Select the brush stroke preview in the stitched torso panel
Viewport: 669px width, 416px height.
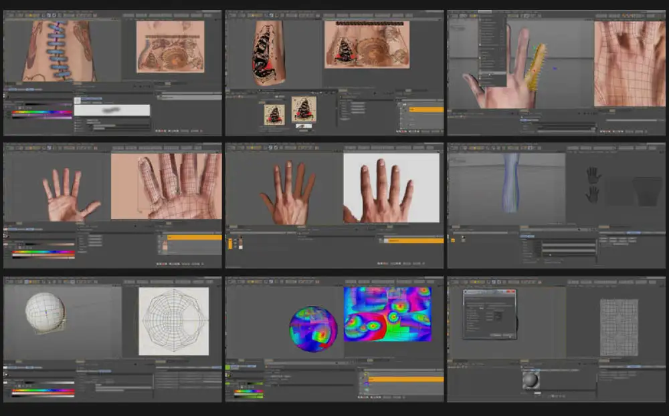tap(112, 110)
